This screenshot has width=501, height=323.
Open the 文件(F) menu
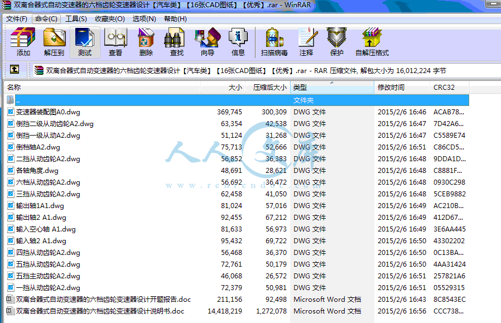tap(17, 19)
